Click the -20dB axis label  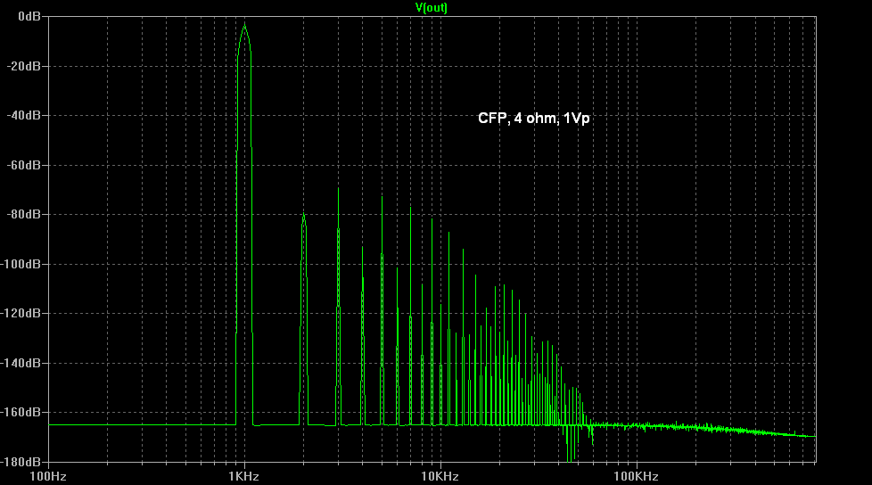pyautogui.click(x=24, y=66)
